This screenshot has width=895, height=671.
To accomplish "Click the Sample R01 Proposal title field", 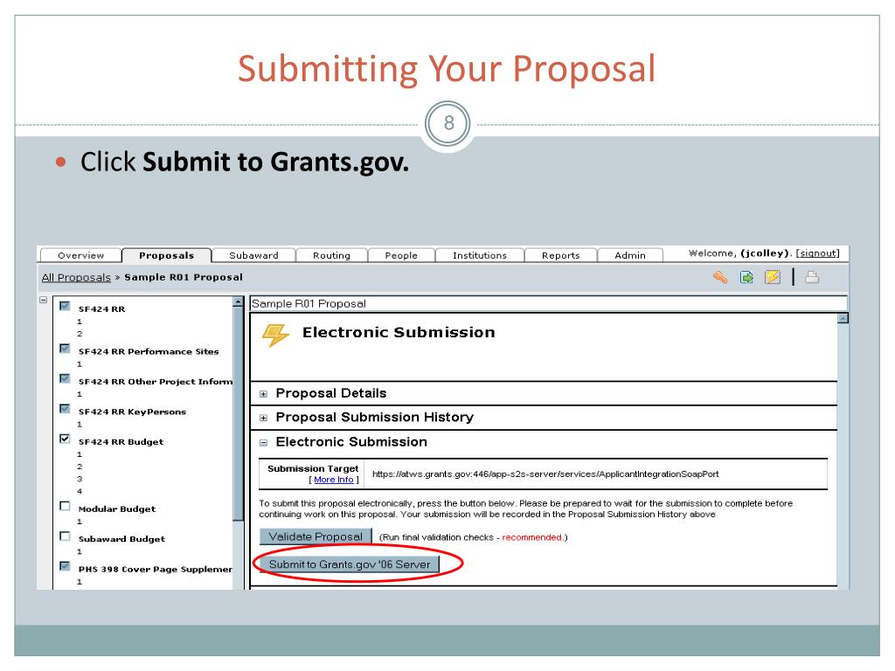I will (549, 303).
